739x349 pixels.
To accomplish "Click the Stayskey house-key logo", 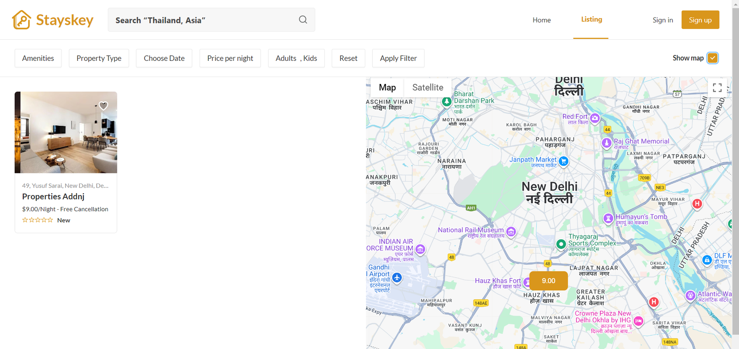I will (22, 20).
